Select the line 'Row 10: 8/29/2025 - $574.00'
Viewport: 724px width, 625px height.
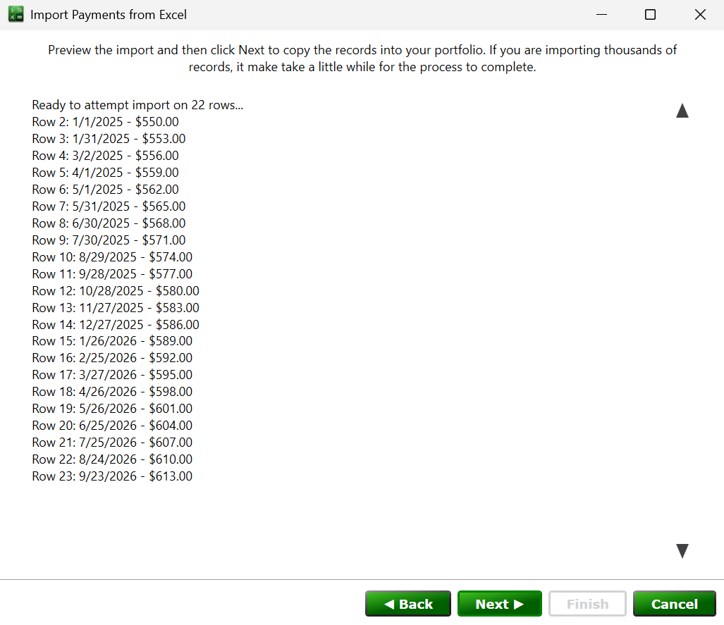[112, 257]
